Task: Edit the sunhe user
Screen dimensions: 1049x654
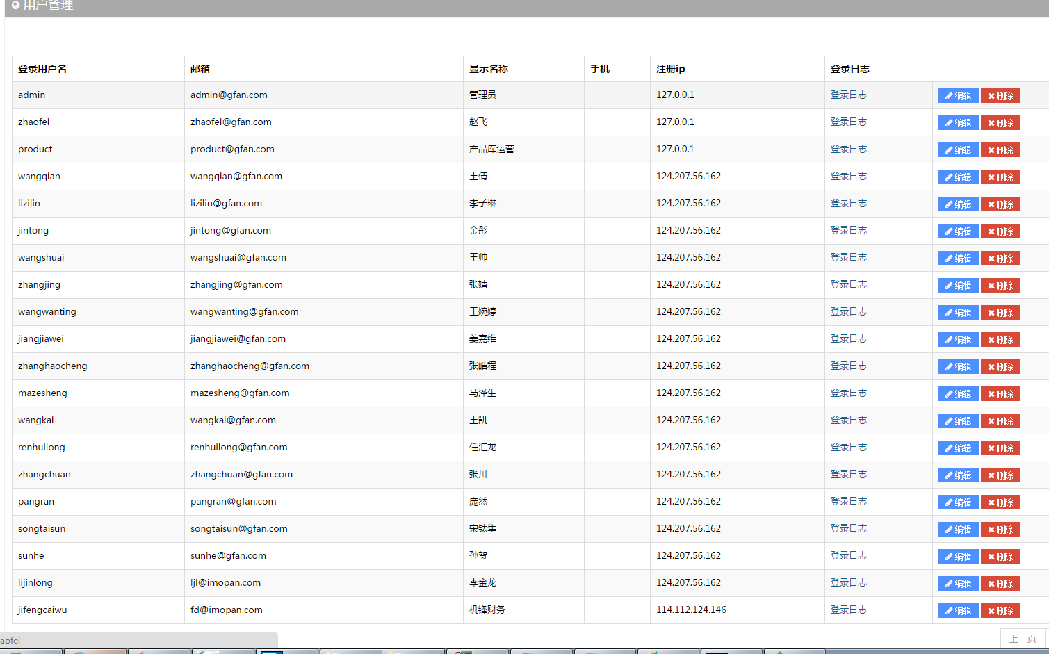Action: coord(958,557)
